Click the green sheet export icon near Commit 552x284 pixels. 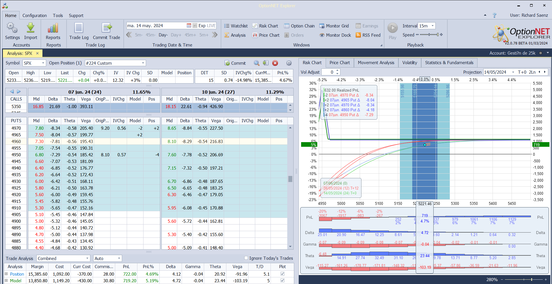(x=266, y=63)
